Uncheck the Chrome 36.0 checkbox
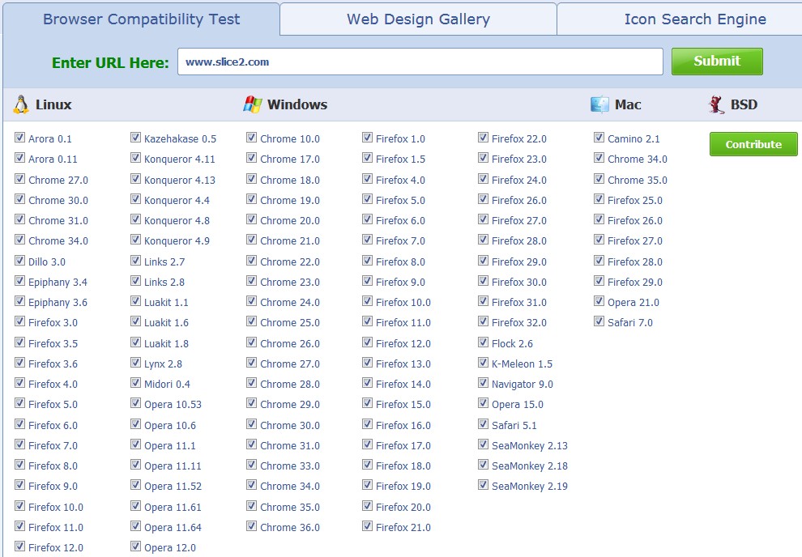 pos(252,525)
